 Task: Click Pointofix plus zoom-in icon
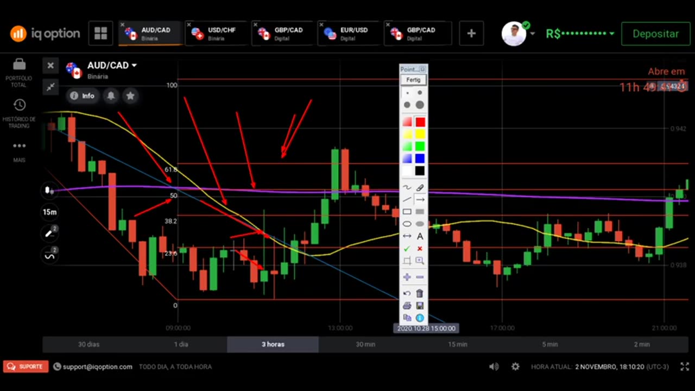[x=407, y=277]
